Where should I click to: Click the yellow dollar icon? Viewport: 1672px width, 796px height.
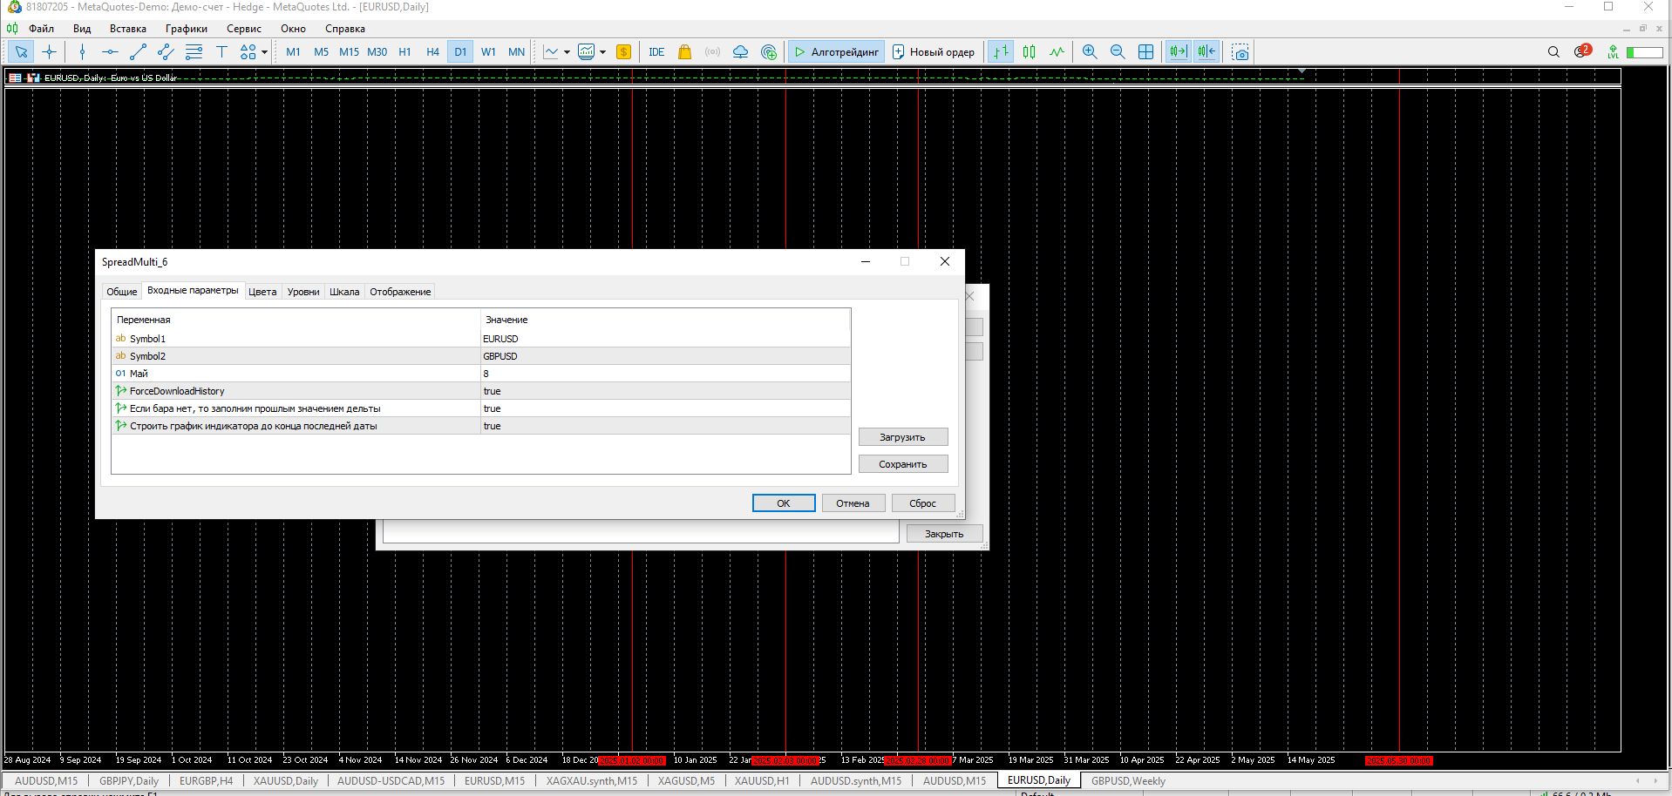tap(623, 52)
